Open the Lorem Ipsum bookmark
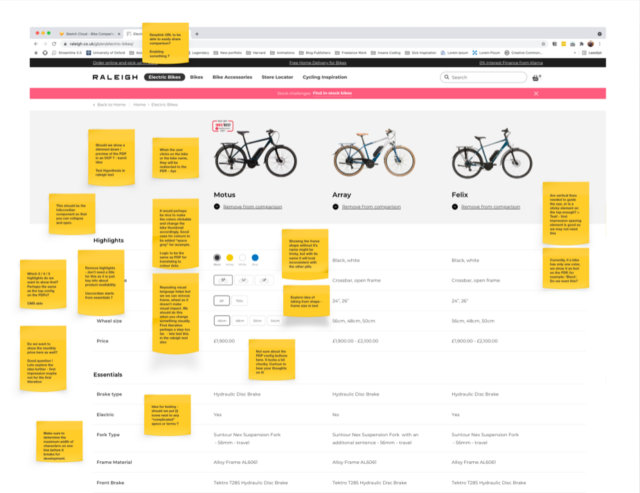This screenshot has height=493, width=640. pos(454,53)
